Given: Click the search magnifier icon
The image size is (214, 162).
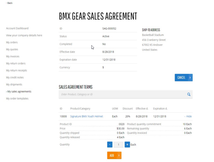Looking at the screenshot, I should coord(189,94).
